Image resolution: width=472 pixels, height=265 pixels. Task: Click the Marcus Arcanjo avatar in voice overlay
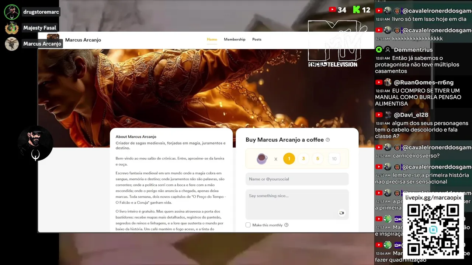tap(12, 44)
